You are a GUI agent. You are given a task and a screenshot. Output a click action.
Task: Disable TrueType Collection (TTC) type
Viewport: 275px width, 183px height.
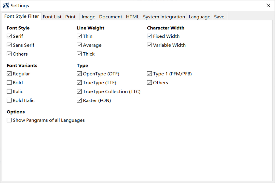[x=79, y=91]
